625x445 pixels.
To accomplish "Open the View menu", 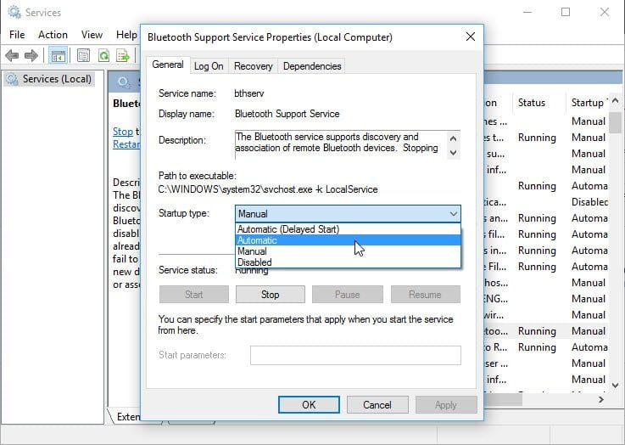I will coord(92,35).
